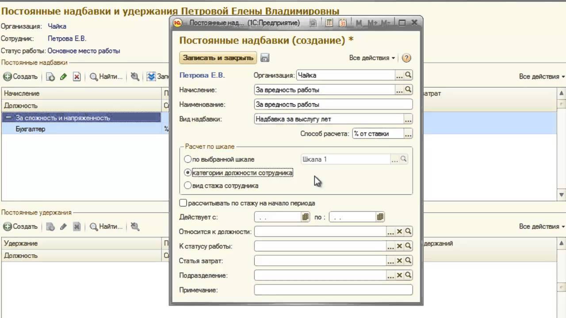Click magnifier open icon in Начисление field

(x=409, y=90)
